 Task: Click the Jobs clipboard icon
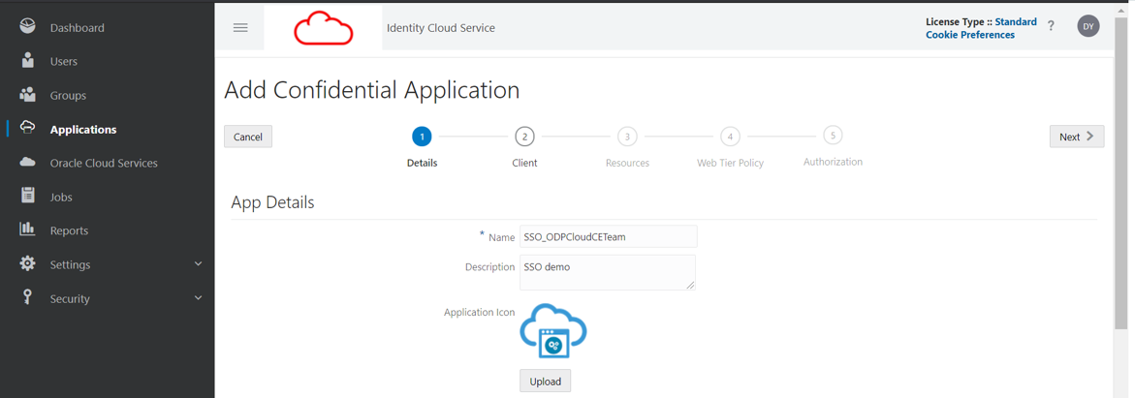(27, 196)
